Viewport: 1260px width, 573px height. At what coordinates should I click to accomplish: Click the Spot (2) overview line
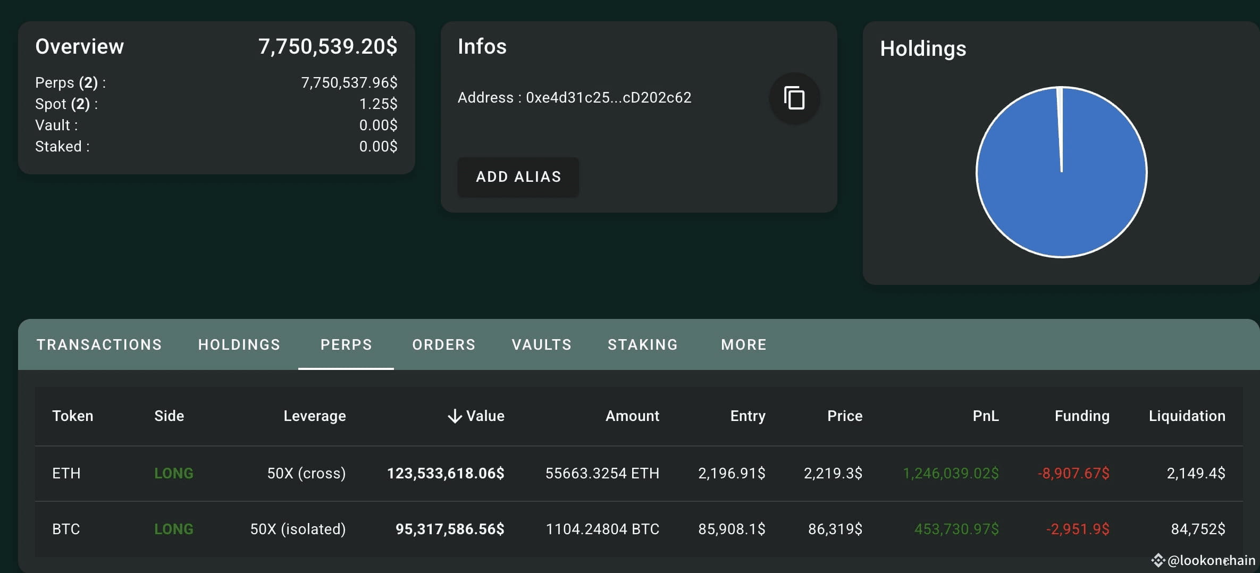[216, 104]
